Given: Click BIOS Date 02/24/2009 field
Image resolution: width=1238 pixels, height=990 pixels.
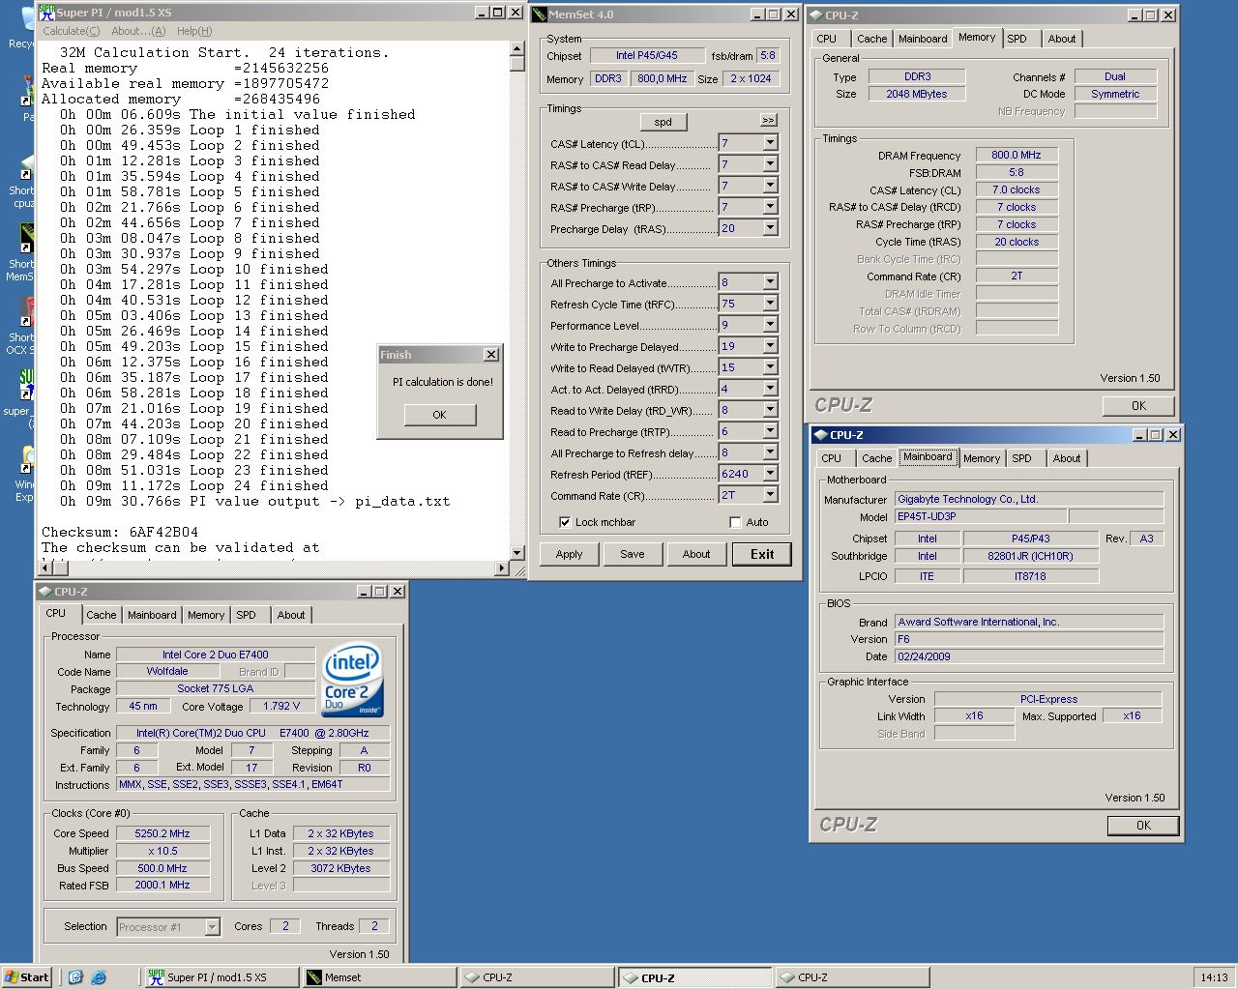Looking at the screenshot, I should 1028,656.
